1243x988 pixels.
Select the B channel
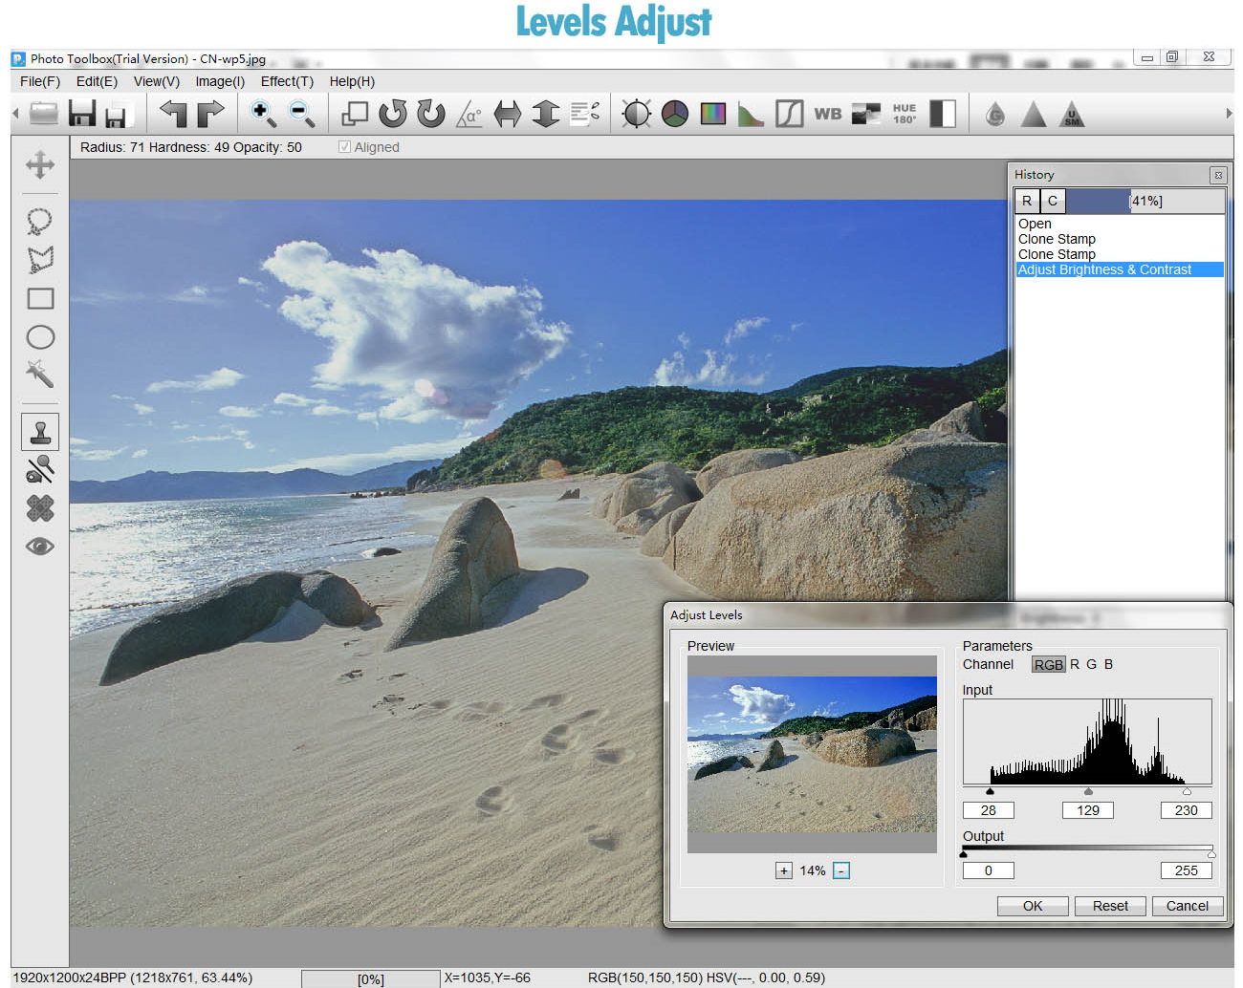pyautogui.click(x=1108, y=665)
